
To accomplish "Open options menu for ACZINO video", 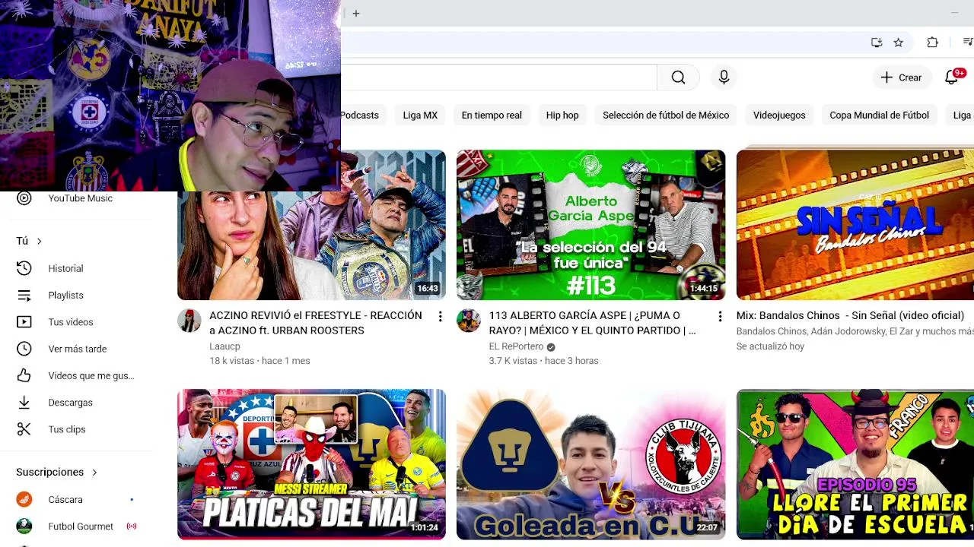I will [440, 316].
